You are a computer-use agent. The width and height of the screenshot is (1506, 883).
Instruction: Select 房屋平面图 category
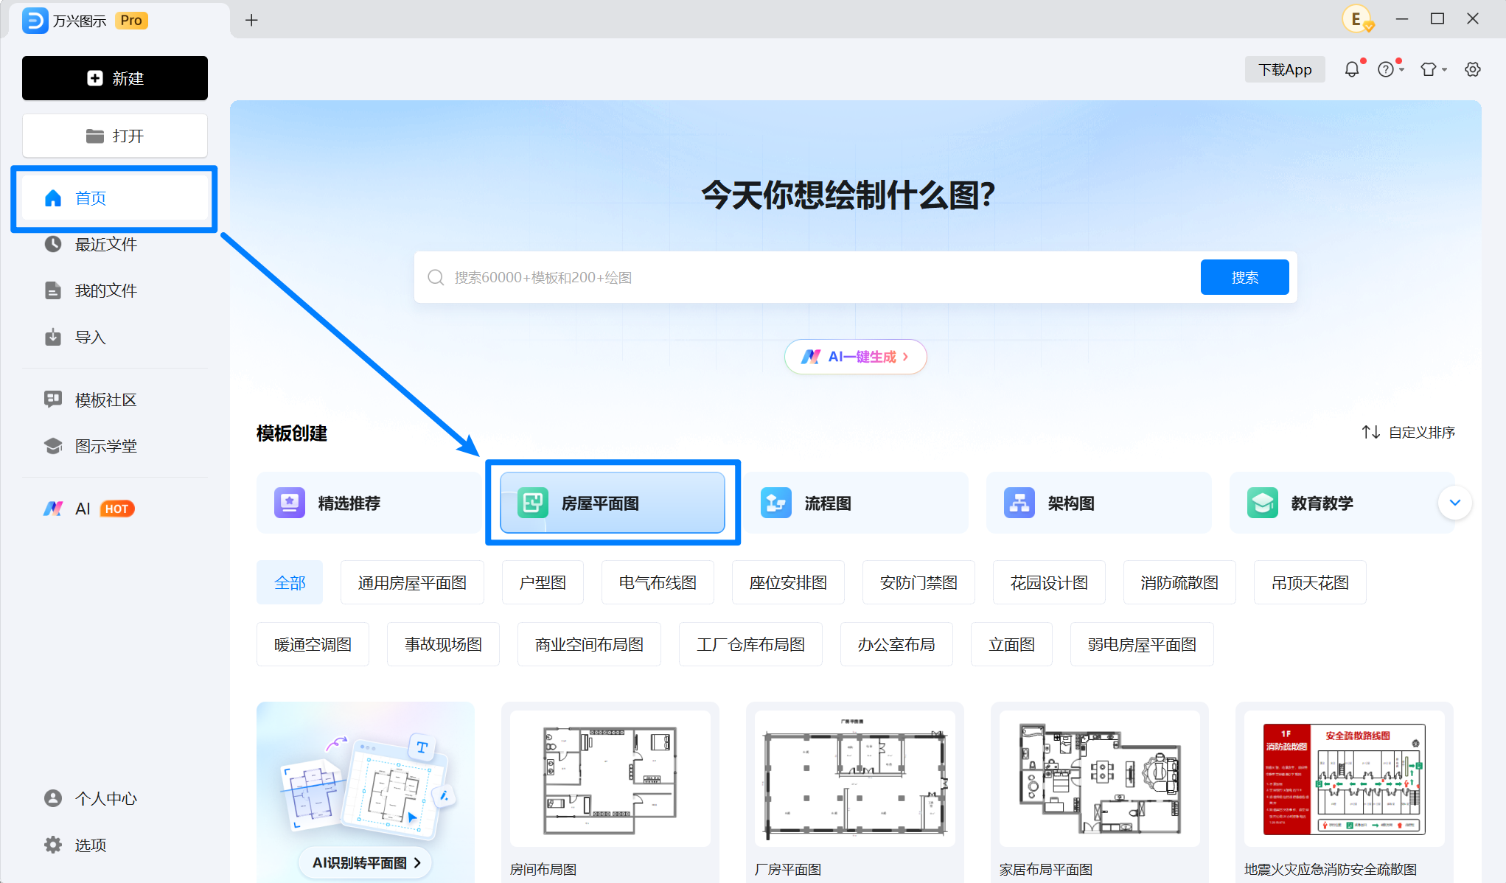pyautogui.click(x=613, y=503)
